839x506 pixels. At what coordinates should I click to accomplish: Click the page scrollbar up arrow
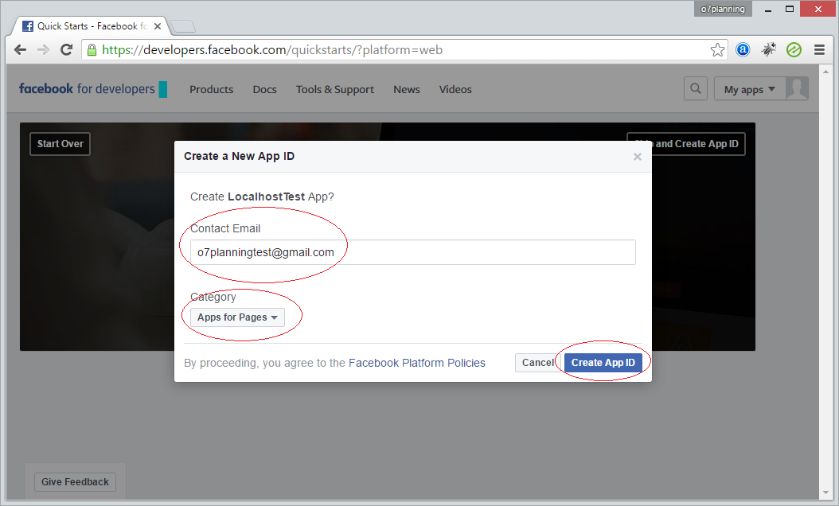point(825,72)
